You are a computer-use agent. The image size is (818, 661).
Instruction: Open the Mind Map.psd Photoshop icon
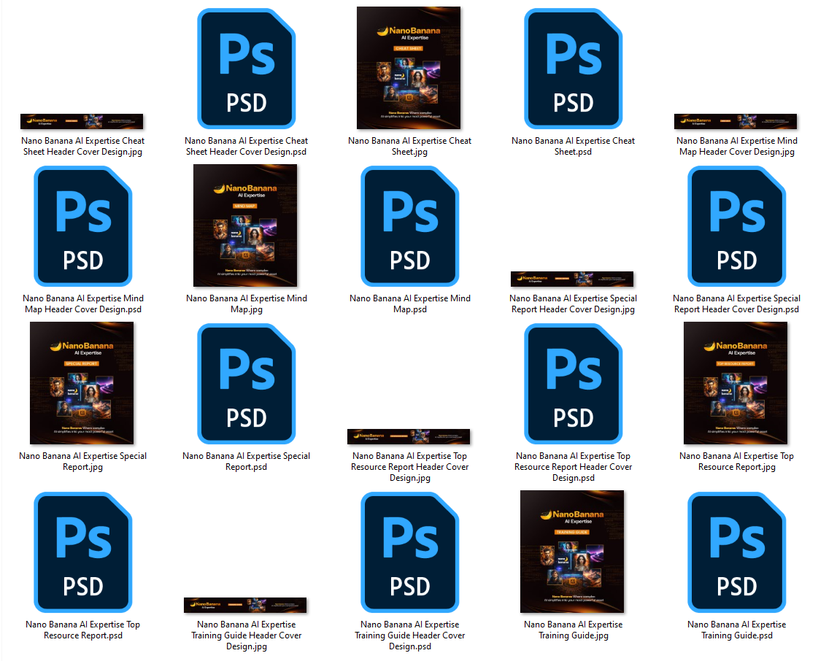coord(409,226)
